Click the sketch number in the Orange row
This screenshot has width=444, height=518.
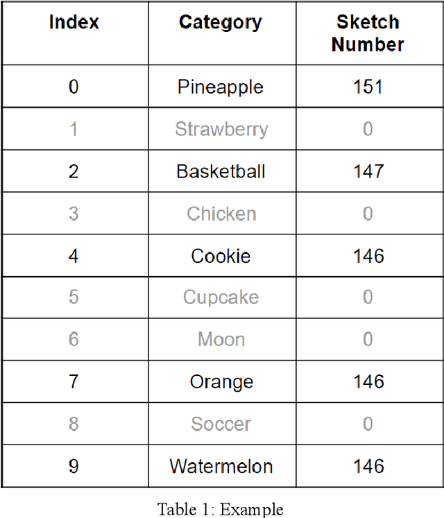click(x=368, y=381)
